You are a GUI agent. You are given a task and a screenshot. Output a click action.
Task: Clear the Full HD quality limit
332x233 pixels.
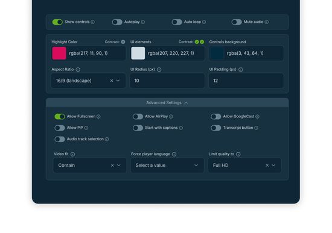coord(267,166)
